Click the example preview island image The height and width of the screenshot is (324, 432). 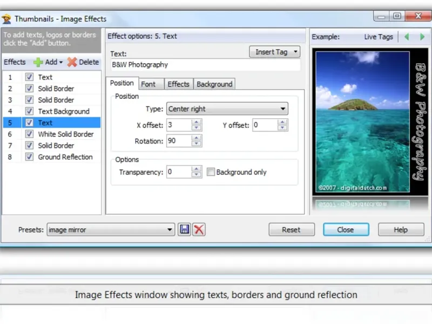(362, 122)
